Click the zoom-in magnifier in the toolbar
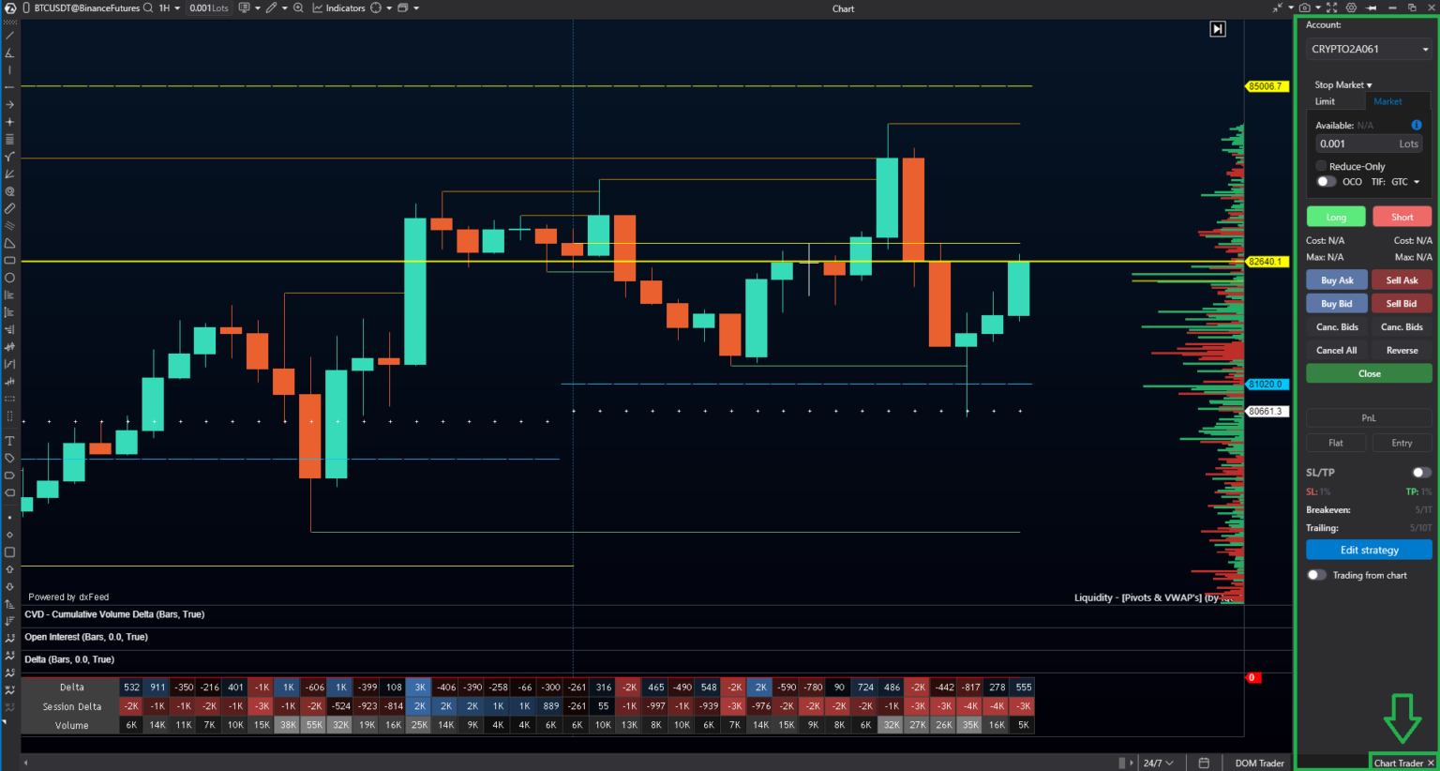The image size is (1440, 771). coord(298,8)
